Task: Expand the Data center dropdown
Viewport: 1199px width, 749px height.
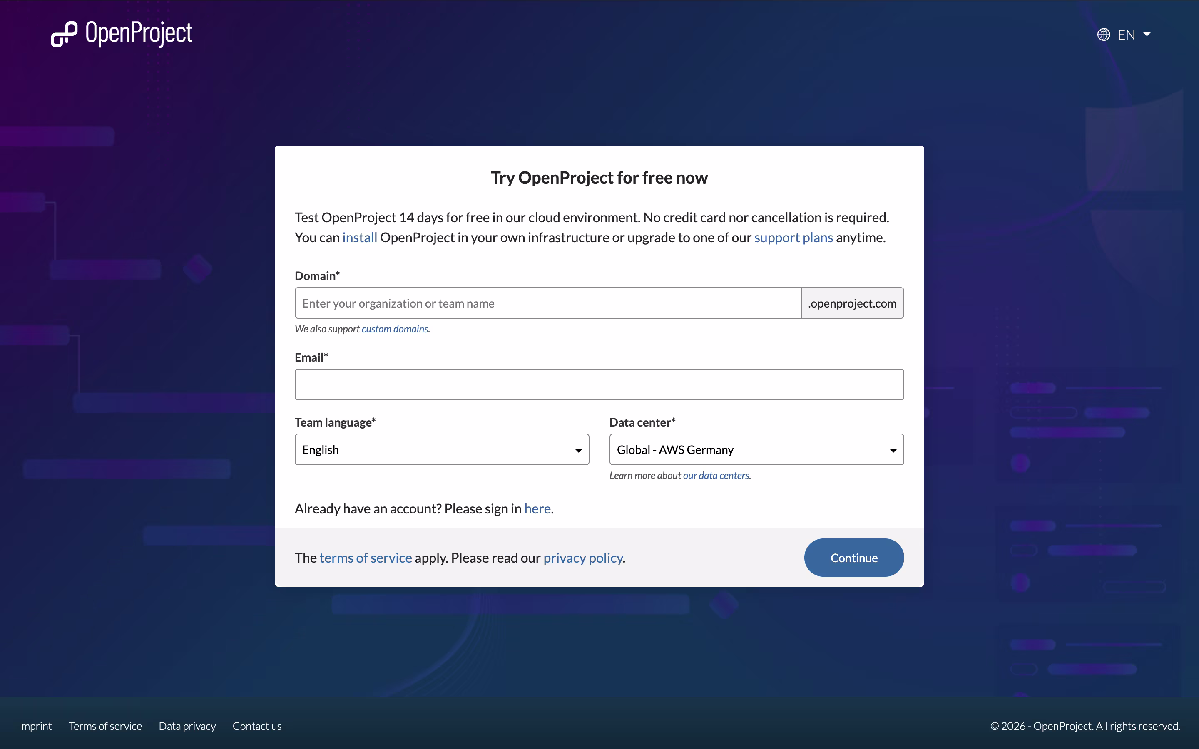Action: point(756,449)
